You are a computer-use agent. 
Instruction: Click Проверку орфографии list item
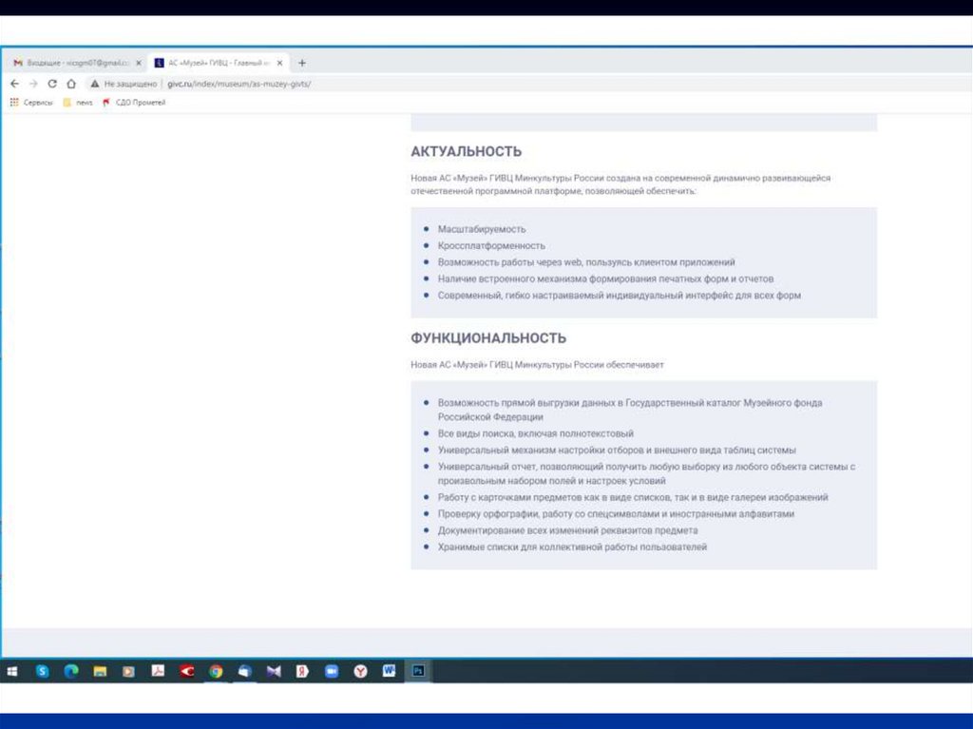tap(616, 514)
